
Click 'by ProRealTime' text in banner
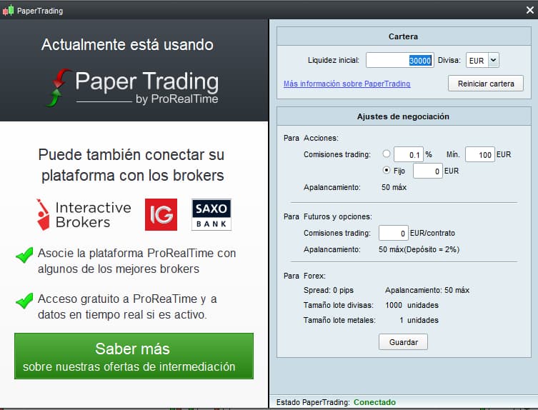[x=176, y=99]
